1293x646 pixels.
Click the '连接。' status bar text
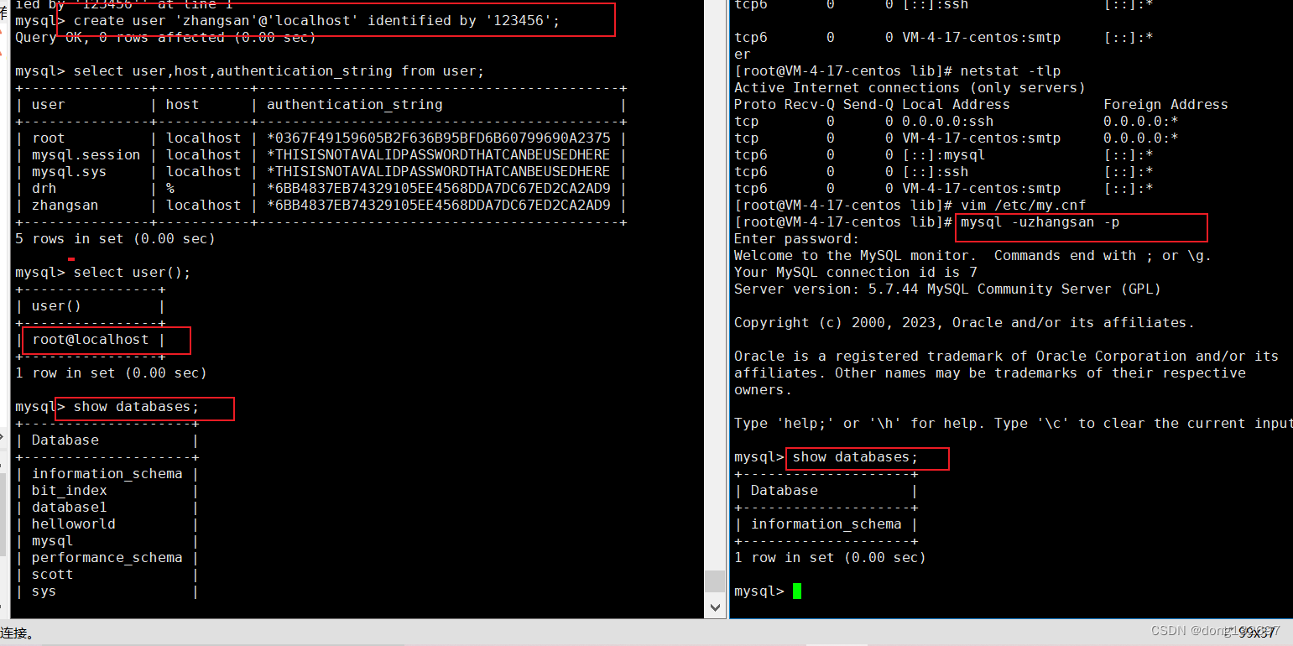[18, 633]
